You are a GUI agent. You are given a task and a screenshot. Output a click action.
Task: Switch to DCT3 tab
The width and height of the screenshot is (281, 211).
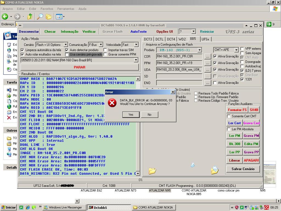148,39
